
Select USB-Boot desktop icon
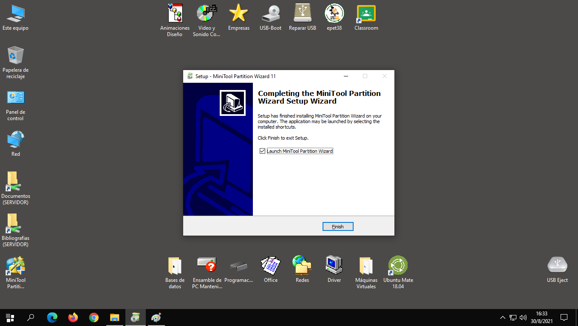[x=271, y=17]
